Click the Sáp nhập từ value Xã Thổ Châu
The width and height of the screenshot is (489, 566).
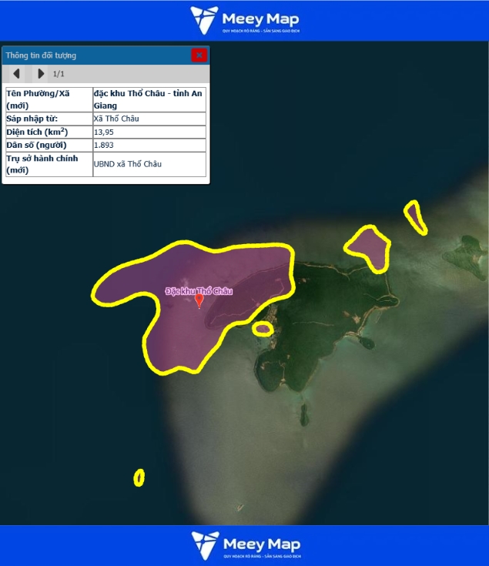[x=116, y=119]
